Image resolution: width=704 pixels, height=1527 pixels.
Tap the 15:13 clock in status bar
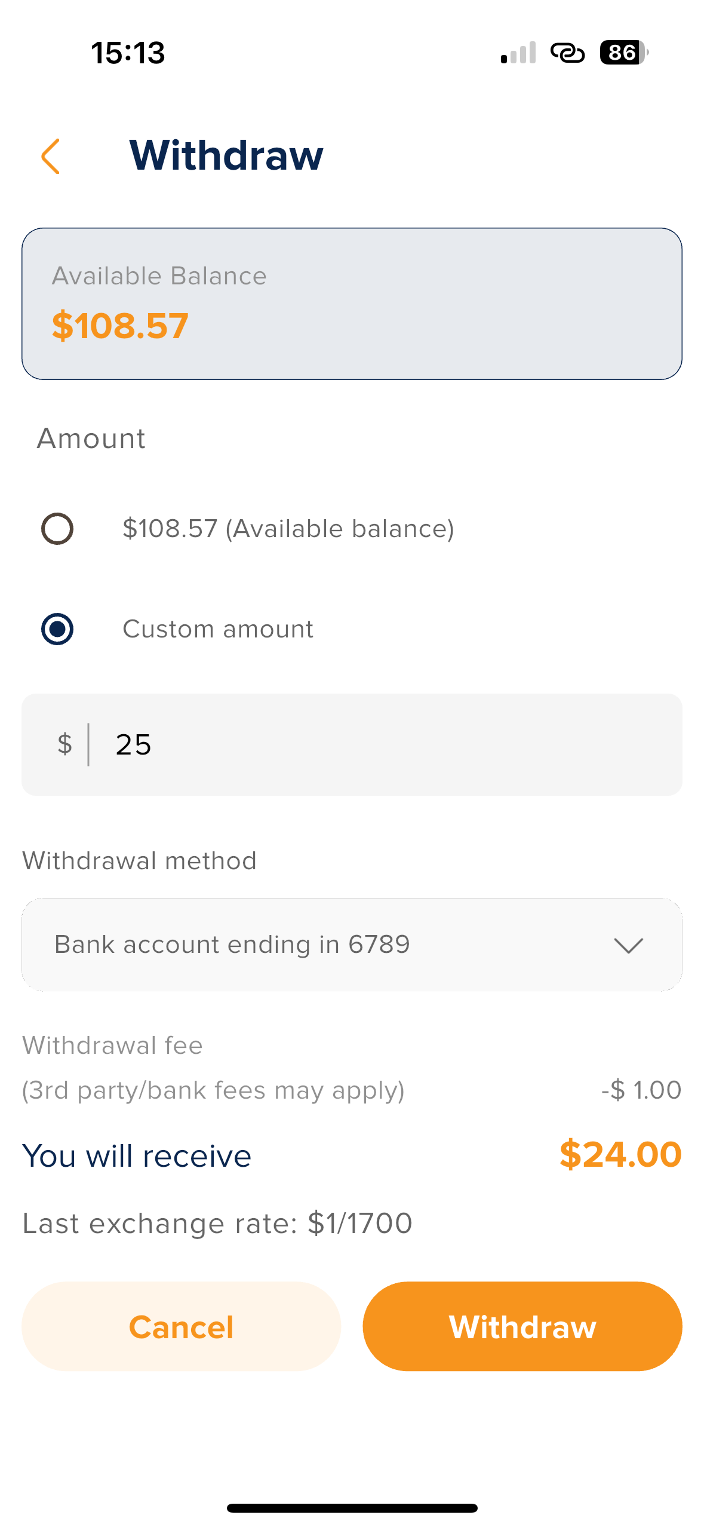128,53
